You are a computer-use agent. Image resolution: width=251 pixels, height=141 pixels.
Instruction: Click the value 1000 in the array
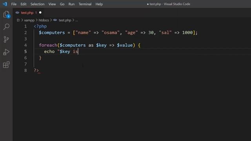(x=187, y=33)
